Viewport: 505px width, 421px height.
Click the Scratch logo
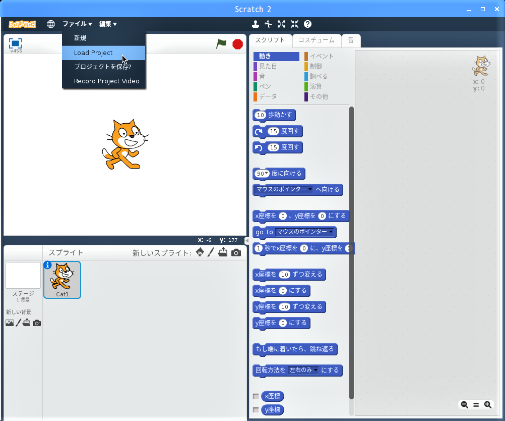(22, 24)
